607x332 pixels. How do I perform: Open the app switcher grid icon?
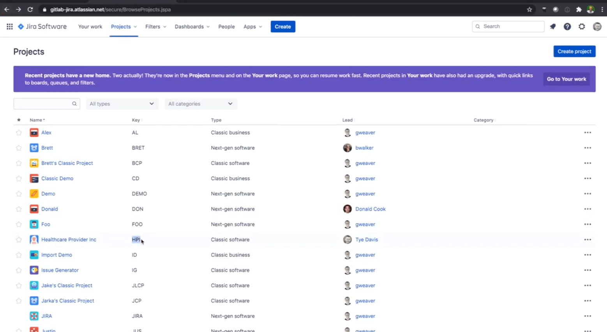pyautogui.click(x=9, y=26)
